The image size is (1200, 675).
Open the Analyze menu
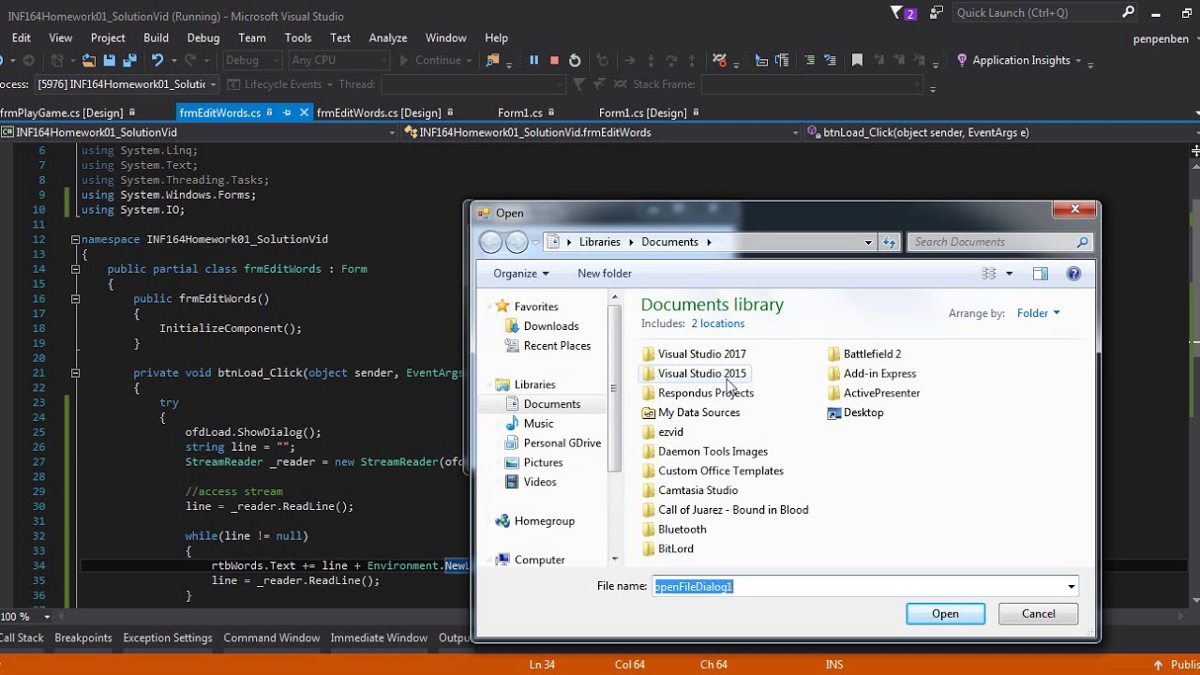[x=388, y=37]
